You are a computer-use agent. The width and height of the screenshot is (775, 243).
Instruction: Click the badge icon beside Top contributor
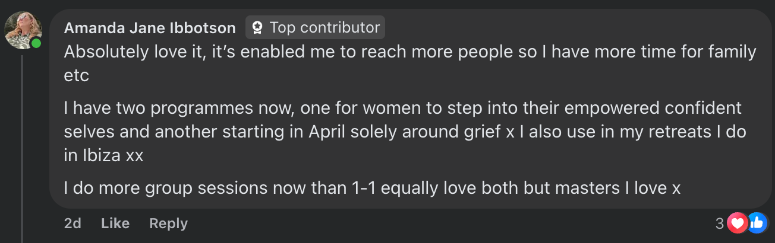pos(257,27)
